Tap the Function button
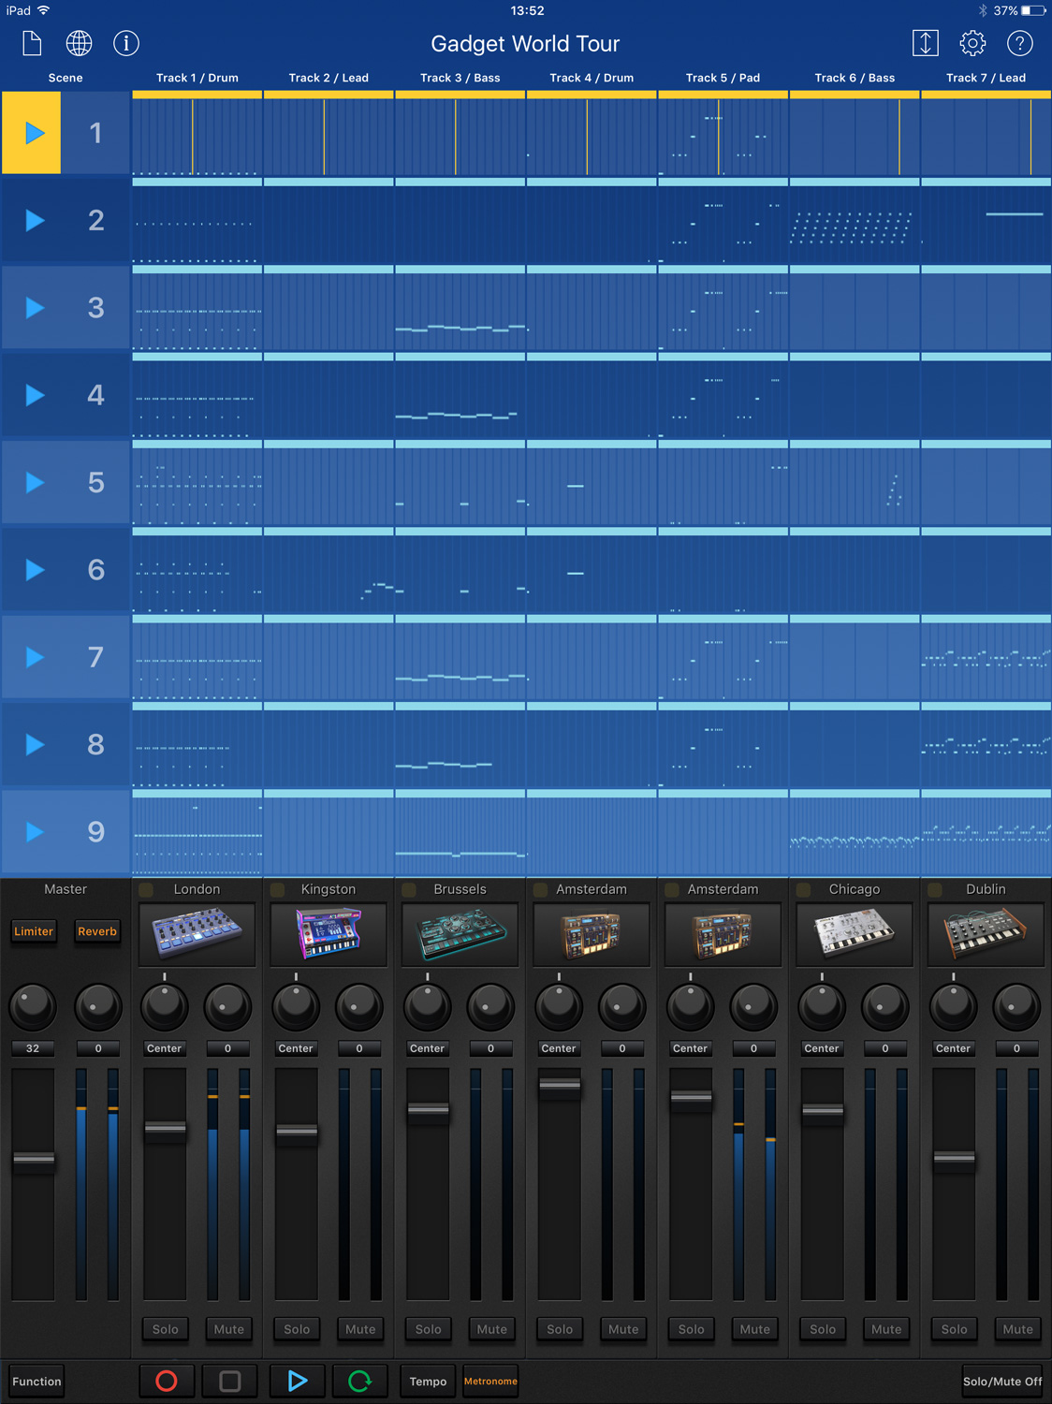The height and width of the screenshot is (1404, 1052). tap(37, 1381)
